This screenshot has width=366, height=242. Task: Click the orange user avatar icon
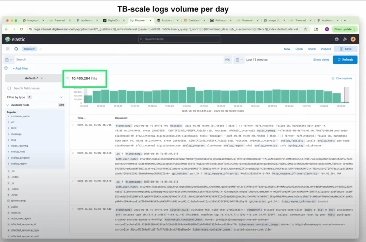[x=353, y=39]
